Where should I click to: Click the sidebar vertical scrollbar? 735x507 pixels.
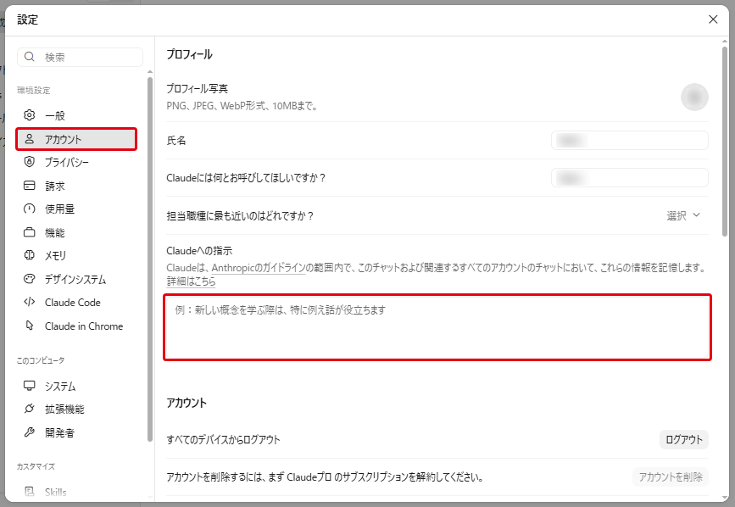click(150, 258)
